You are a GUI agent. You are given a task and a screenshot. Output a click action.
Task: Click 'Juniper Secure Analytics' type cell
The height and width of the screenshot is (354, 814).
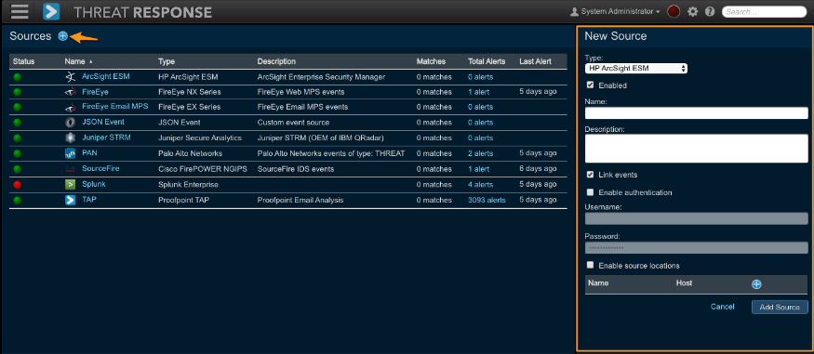[x=200, y=138]
